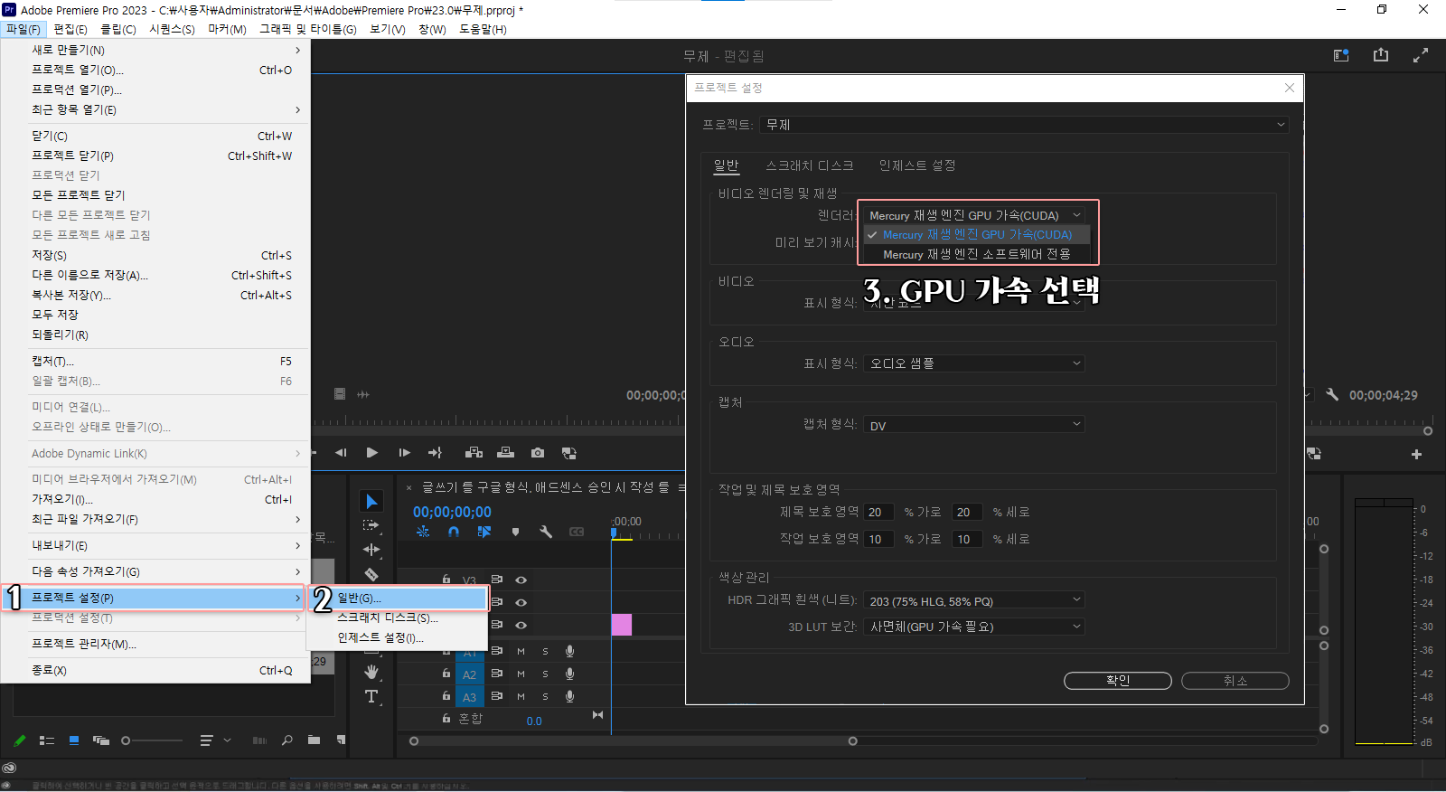1446x792 pixels.
Task: Enable voice-over record on A1
Action: pos(569,651)
